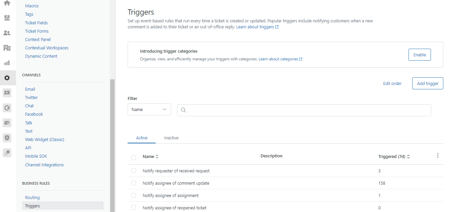Sort by Triggered (7d) column arrows
This screenshot has width=463, height=212.
coord(408,157)
